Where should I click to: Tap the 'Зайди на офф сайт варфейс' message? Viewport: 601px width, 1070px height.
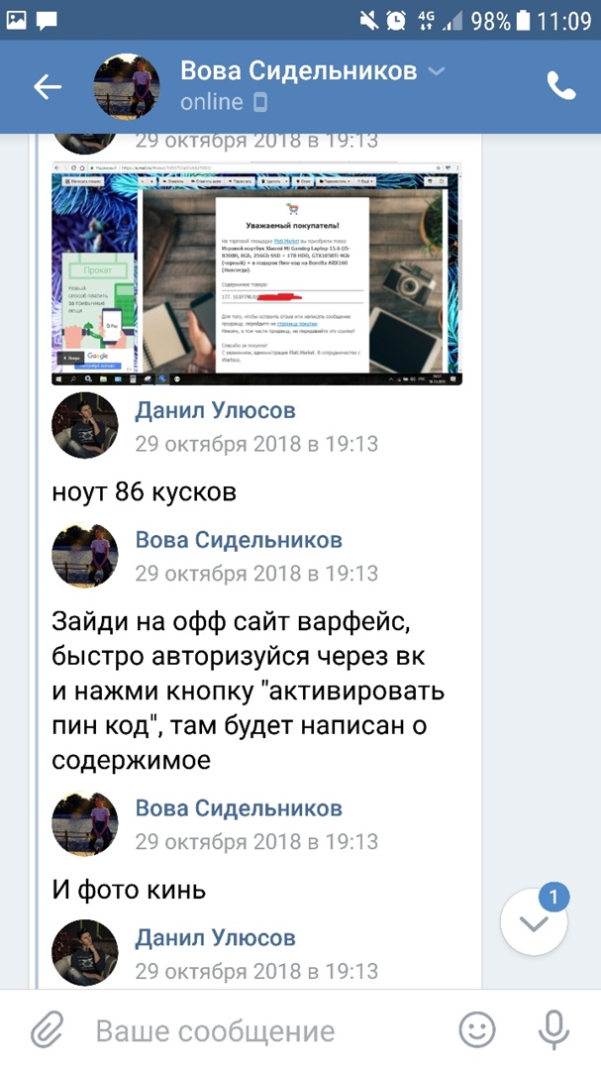tap(249, 692)
